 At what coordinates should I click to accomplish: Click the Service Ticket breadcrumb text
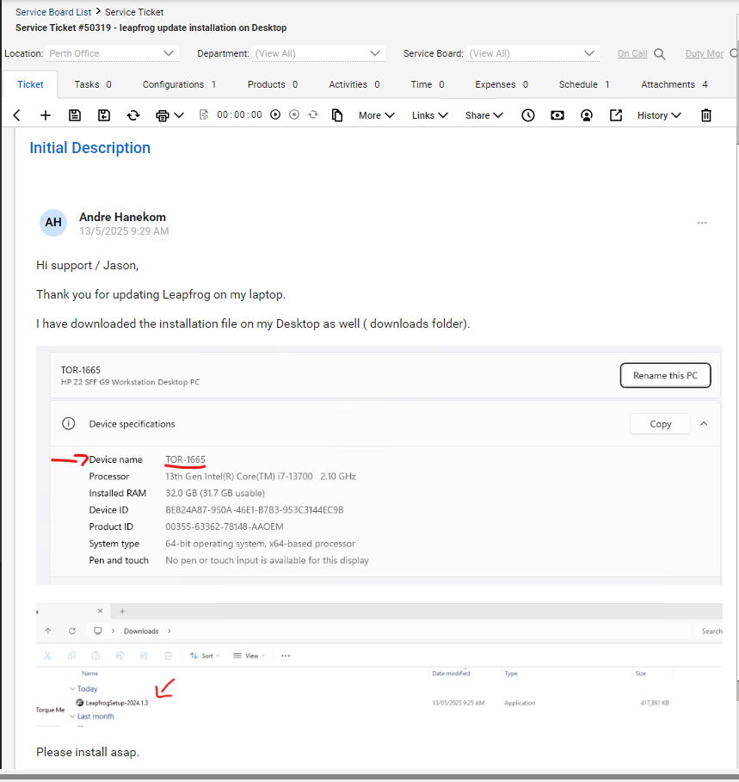point(134,12)
